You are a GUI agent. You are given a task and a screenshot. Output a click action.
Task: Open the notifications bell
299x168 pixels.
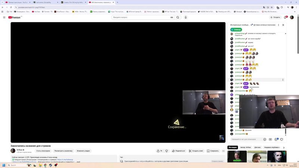click(x=286, y=17)
